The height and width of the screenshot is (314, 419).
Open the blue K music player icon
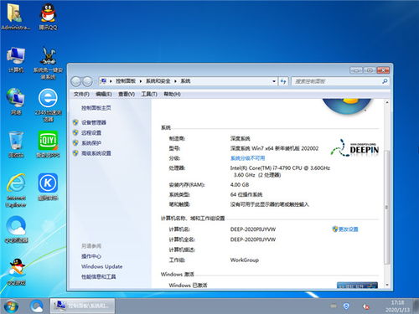click(x=48, y=187)
